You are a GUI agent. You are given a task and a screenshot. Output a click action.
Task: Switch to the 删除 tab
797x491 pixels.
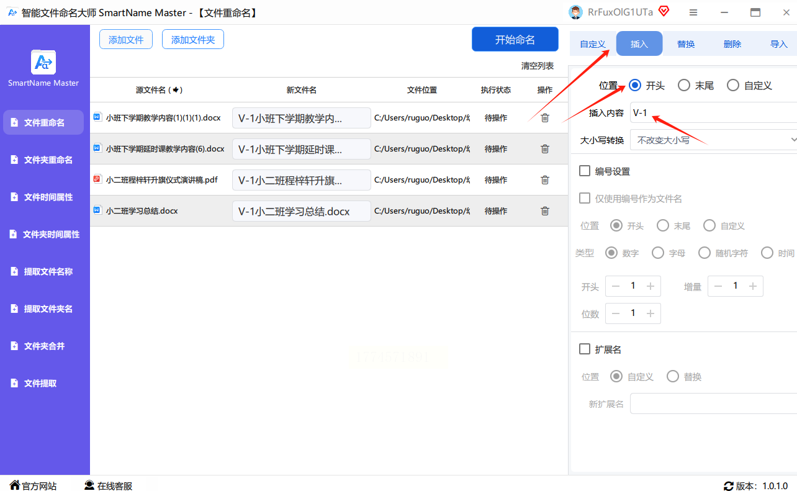732,44
